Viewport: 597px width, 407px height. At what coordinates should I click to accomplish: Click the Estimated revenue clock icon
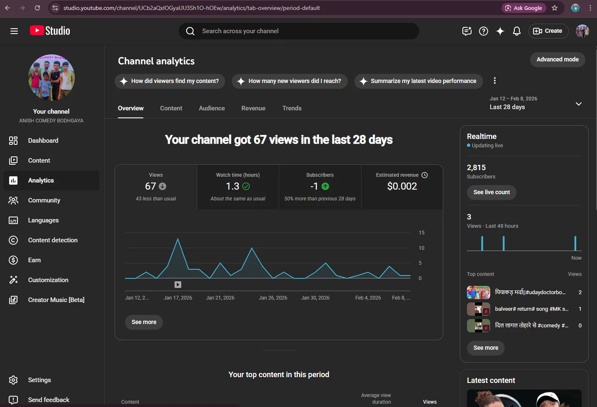pyautogui.click(x=425, y=175)
